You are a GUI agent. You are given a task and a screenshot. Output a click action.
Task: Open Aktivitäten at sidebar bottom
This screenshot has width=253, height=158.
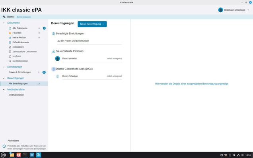pos(13,141)
